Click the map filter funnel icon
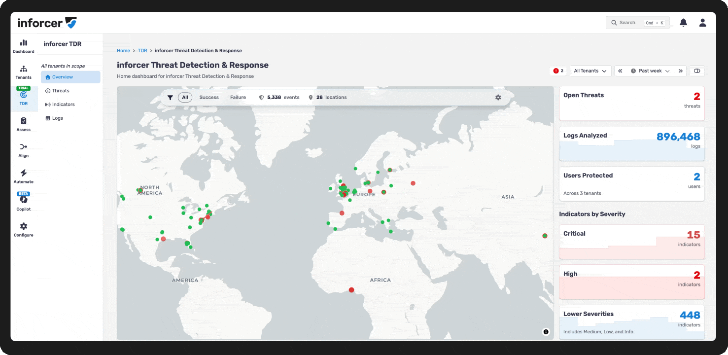 coord(170,98)
